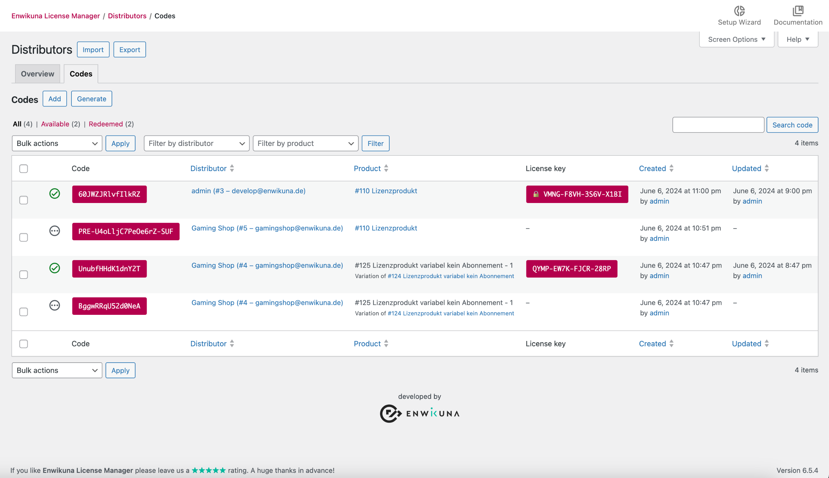Click sort arrows beside top Updated header
The height and width of the screenshot is (478, 829).
click(x=767, y=168)
